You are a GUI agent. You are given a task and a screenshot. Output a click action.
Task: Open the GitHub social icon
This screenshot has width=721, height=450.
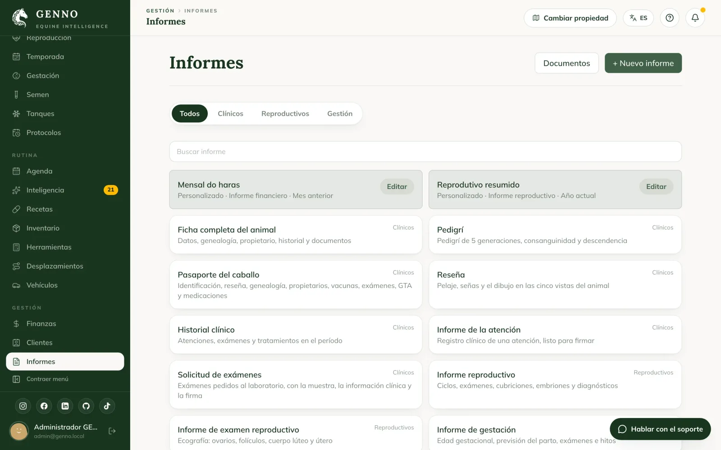click(x=86, y=406)
